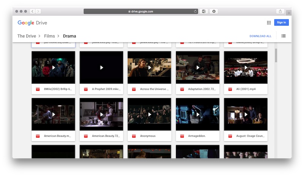The width and height of the screenshot is (304, 176).
Task: Navigate to The Drive breadcrumb
Action: [x=27, y=36]
